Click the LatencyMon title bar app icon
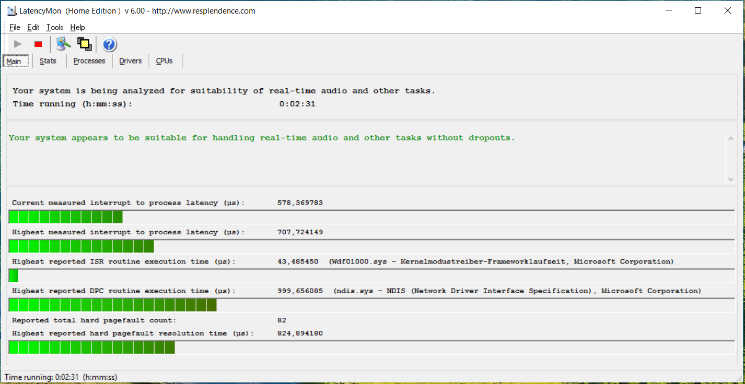745x384 pixels. click(x=11, y=10)
